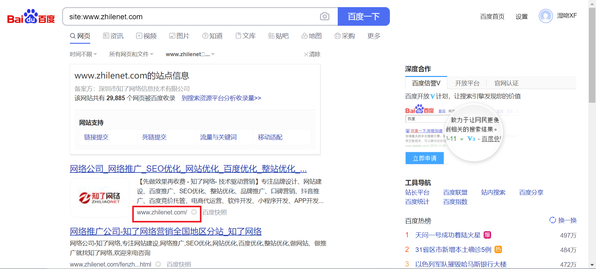Click the 立即申请 button
Screen dimensions: 596x269
pyautogui.click(x=425, y=158)
